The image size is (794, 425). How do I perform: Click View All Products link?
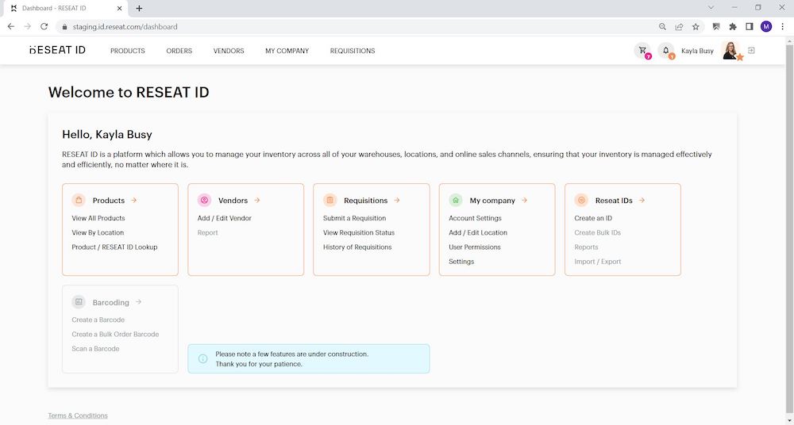coord(98,218)
